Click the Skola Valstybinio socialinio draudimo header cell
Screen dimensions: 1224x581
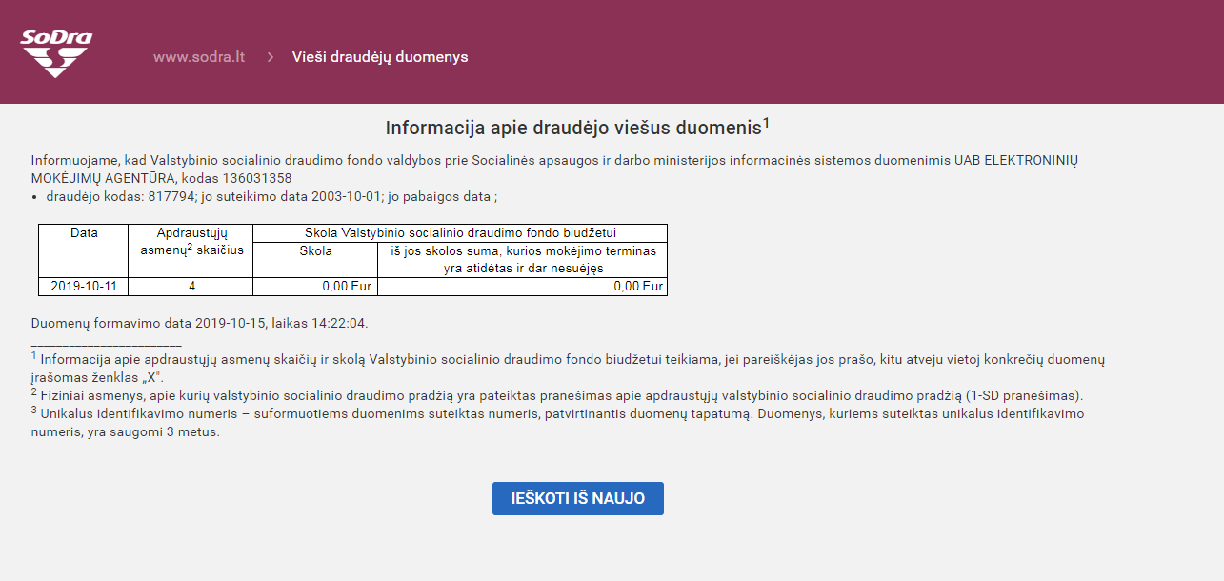point(460,233)
